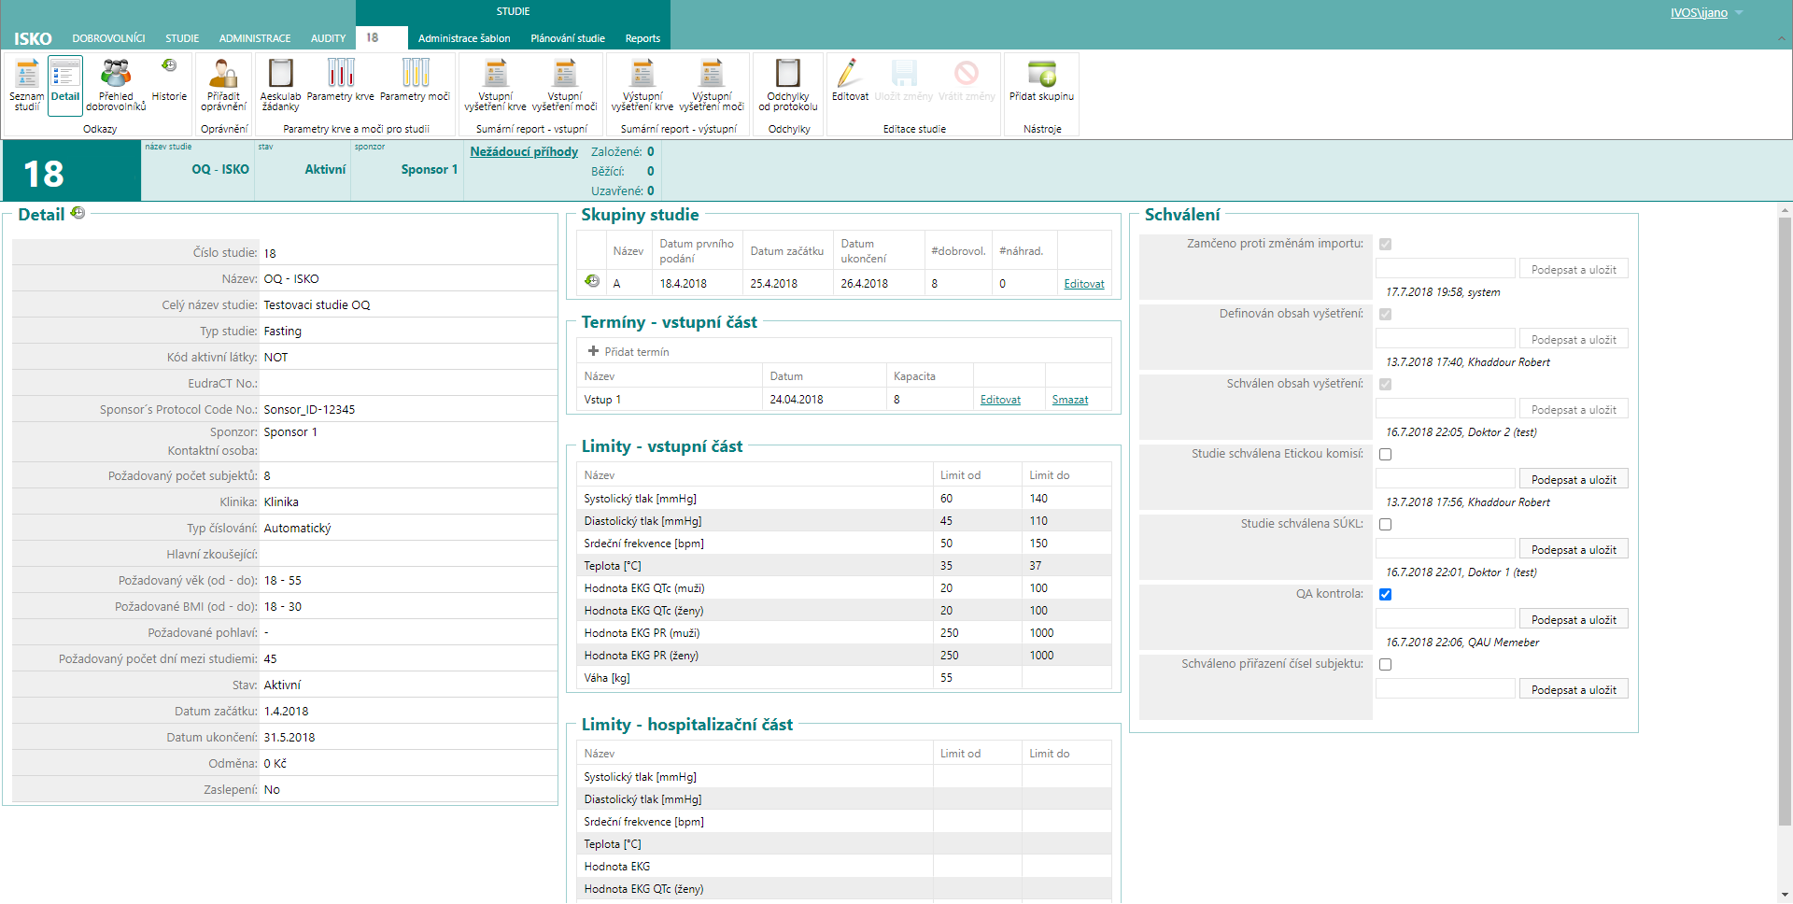Open Parametry krve test tubes icon
This screenshot has width=1793, height=904.
point(340,80)
